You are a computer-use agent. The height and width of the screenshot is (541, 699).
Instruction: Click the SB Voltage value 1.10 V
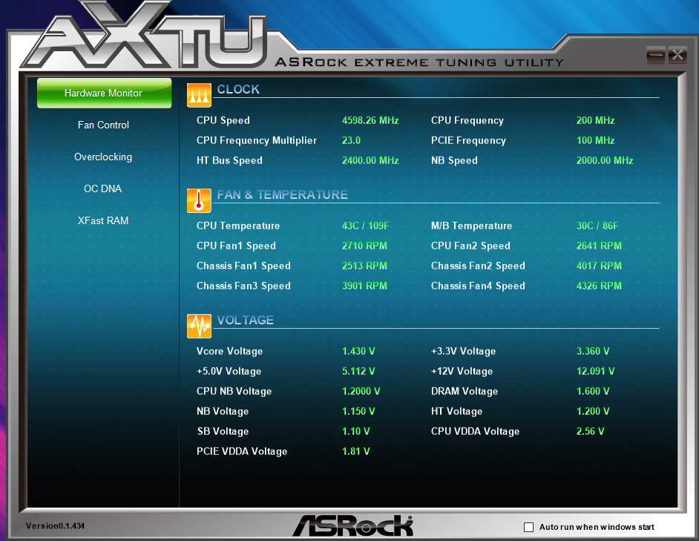pos(355,431)
